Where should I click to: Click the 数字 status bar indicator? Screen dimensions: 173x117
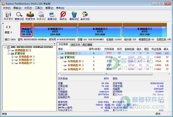pos(158,114)
